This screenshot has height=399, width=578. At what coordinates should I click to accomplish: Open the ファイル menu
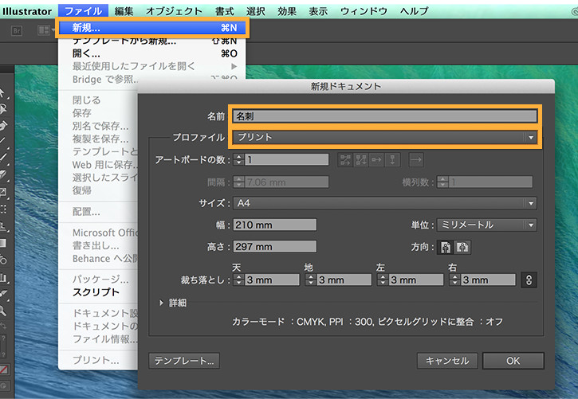pyautogui.click(x=83, y=11)
